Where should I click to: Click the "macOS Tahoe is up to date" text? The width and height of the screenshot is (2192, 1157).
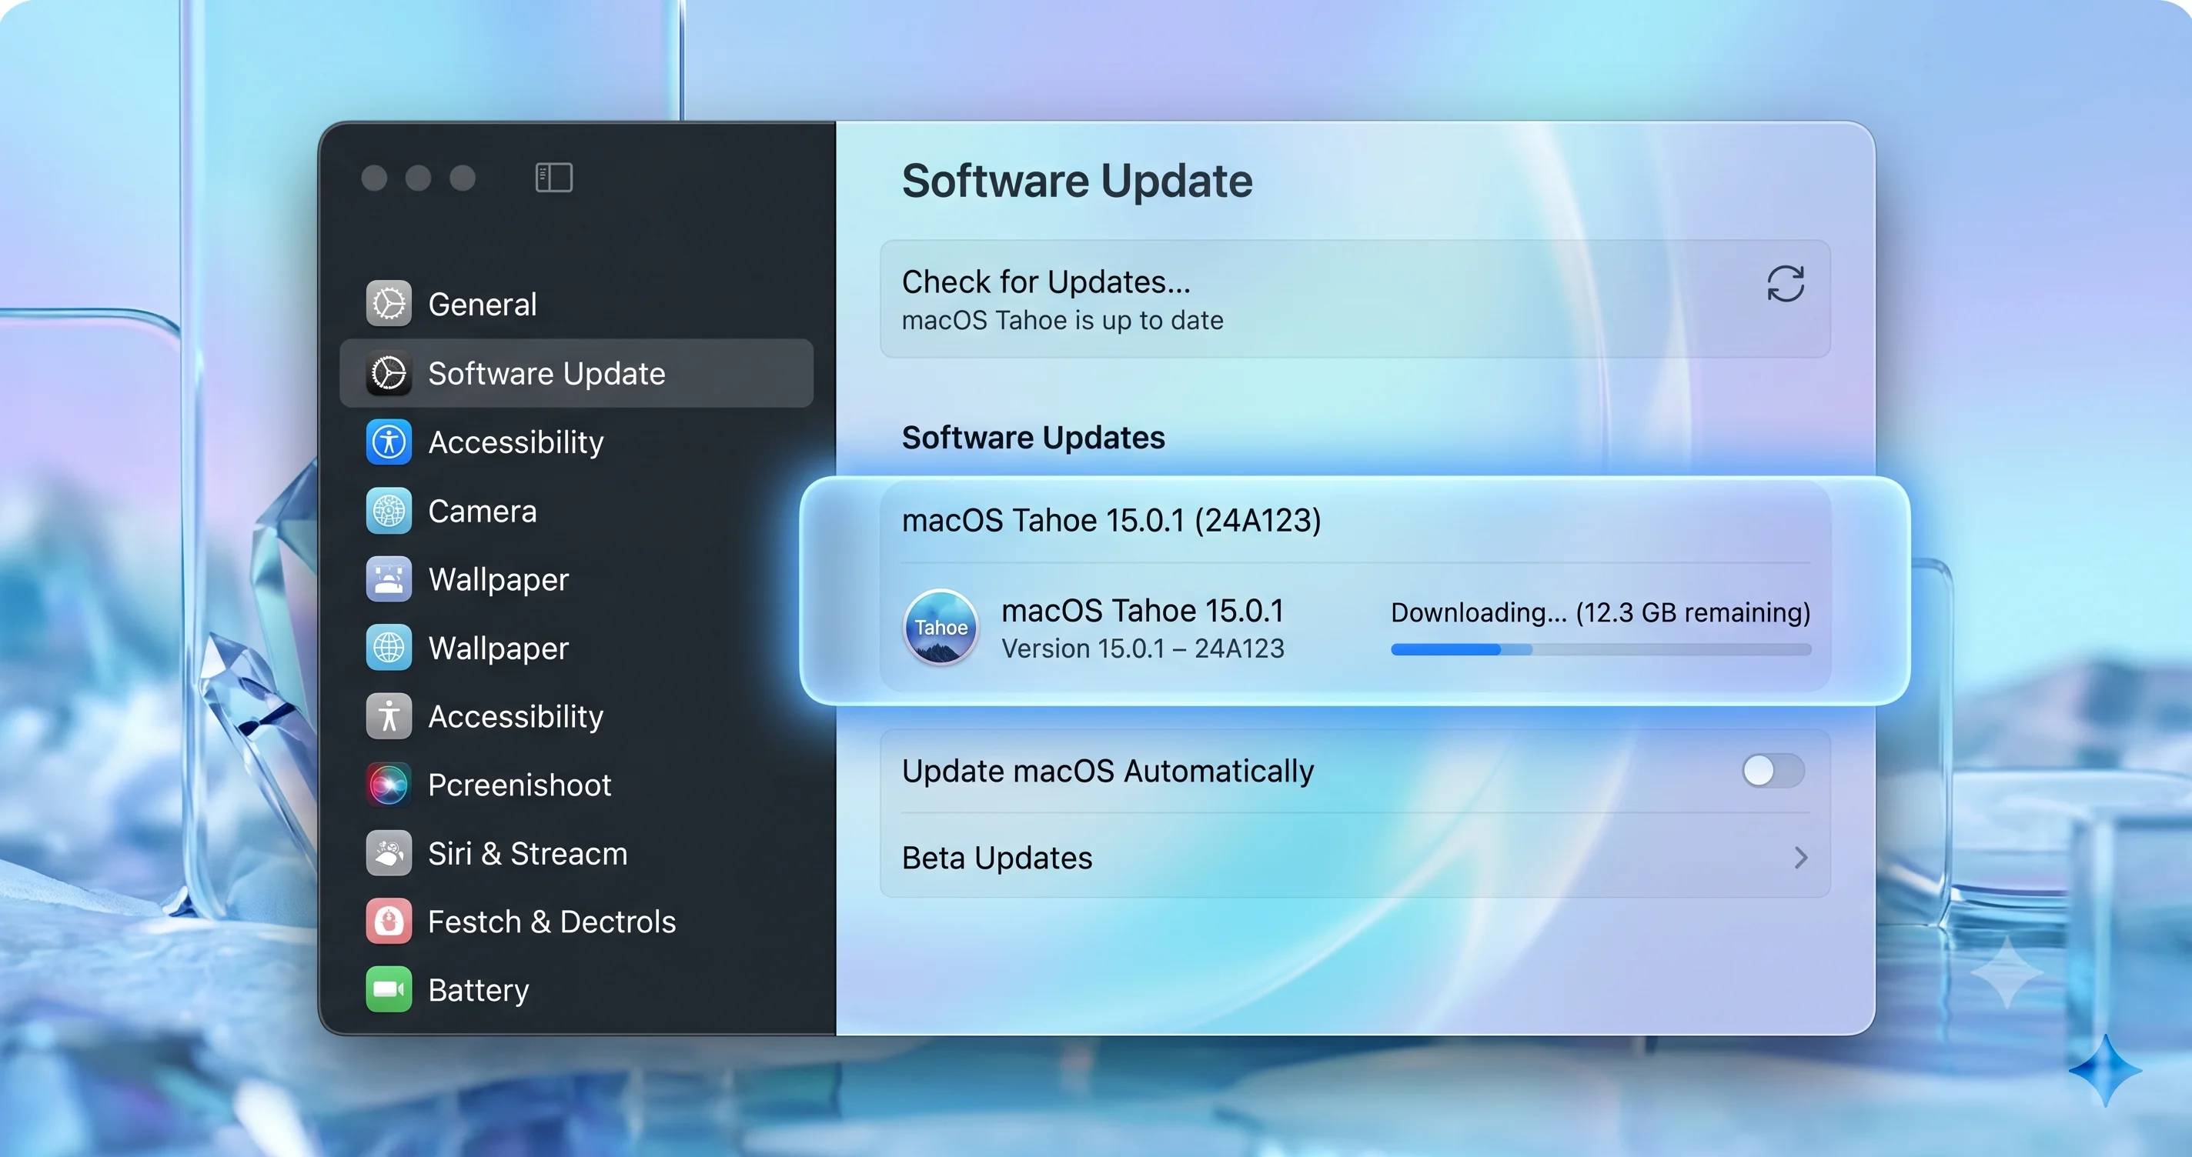pyautogui.click(x=1063, y=320)
